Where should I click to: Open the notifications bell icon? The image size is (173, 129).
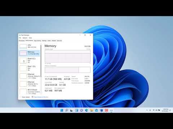tap(170, 110)
